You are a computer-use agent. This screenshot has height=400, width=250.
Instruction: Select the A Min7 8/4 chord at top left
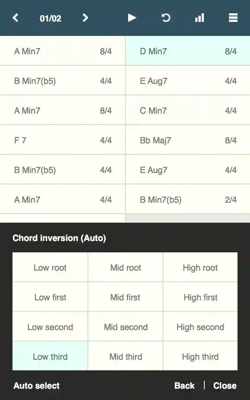[62, 51]
